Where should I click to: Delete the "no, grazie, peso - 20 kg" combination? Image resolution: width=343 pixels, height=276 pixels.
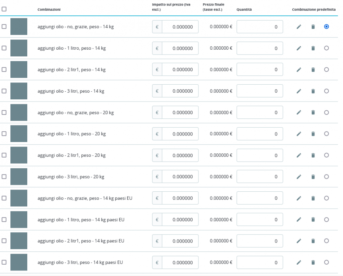(x=313, y=112)
